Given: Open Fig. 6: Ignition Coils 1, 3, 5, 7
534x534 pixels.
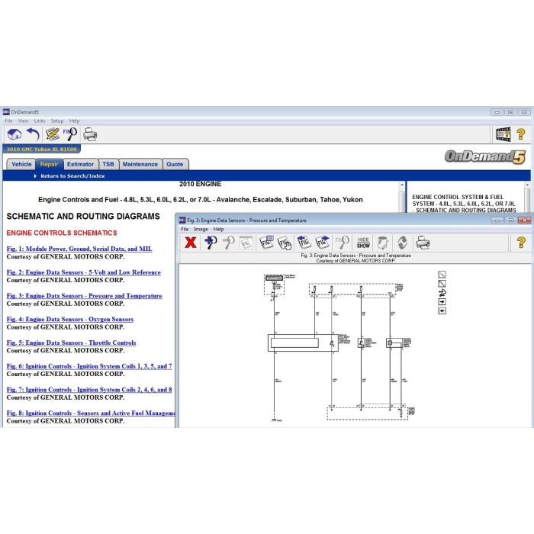Looking at the screenshot, I should tap(89, 366).
